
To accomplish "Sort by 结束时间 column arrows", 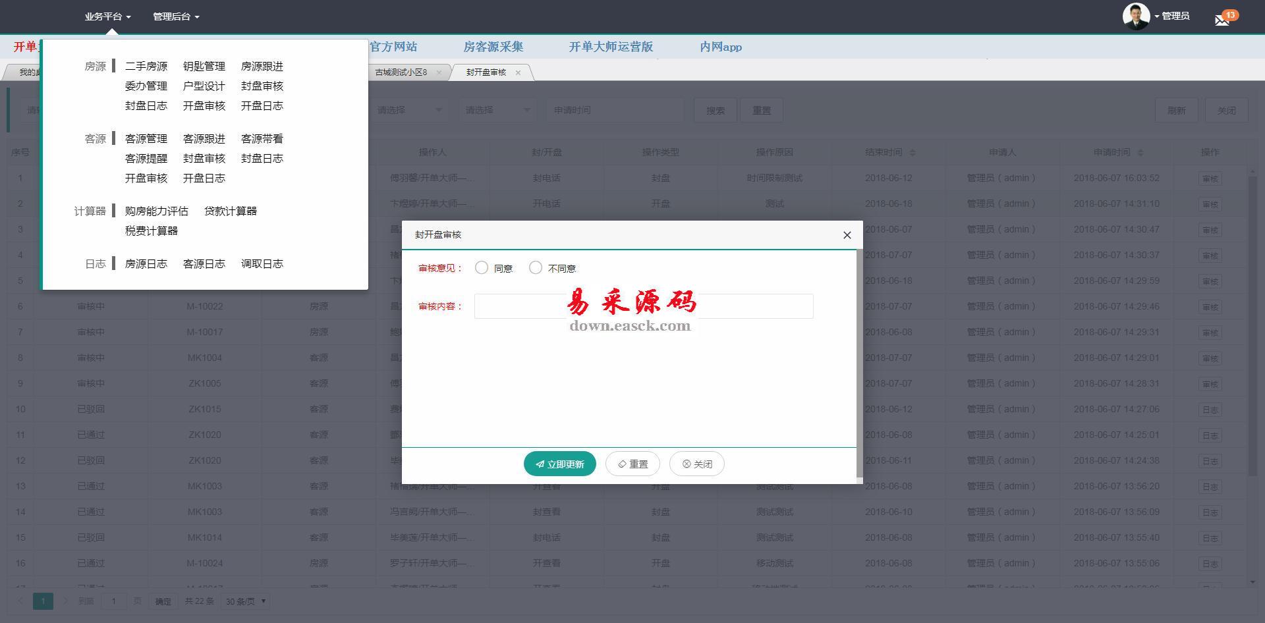I will tap(913, 153).
